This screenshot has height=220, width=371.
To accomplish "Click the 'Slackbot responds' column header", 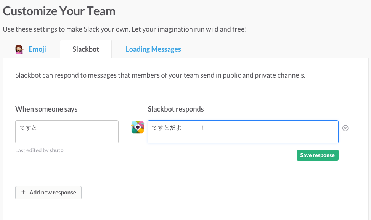I will pos(175,109).
